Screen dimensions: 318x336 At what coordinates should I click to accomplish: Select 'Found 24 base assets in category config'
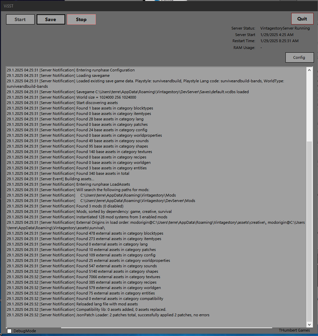(x=77, y=130)
